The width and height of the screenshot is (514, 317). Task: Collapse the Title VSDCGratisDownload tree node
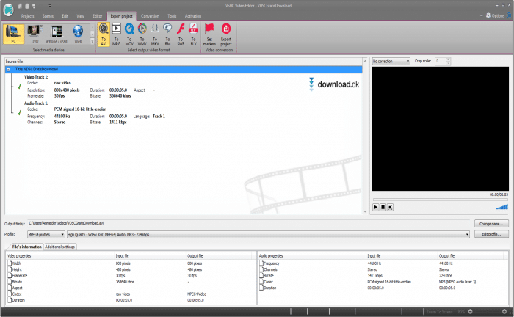click(9, 70)
